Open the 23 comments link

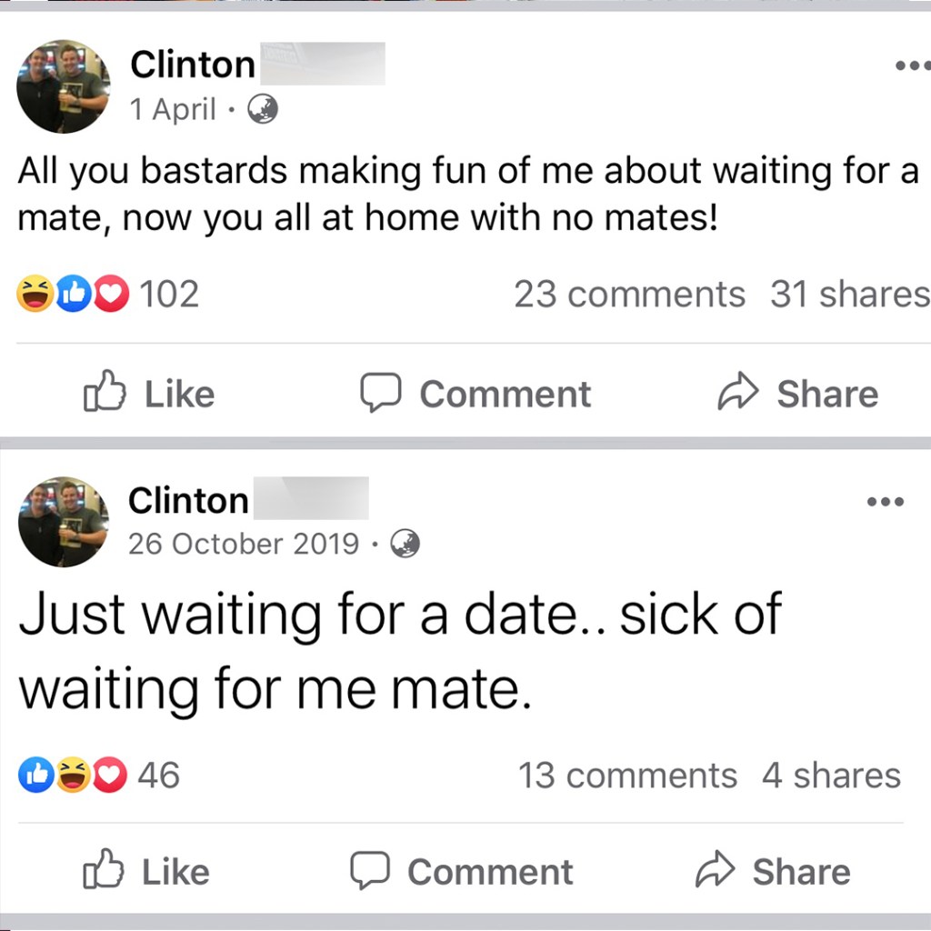[629, 294]
